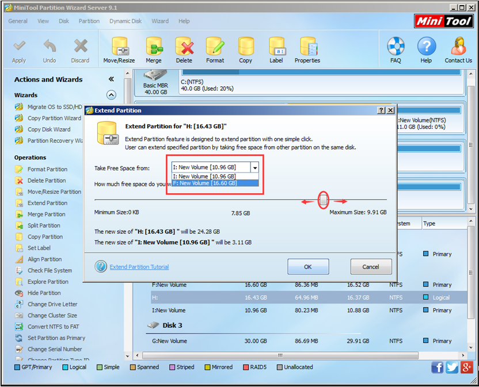The image size is (479, 387).
Task: Click the Hide Partition operation icon
Action: (x=19, y=293)
